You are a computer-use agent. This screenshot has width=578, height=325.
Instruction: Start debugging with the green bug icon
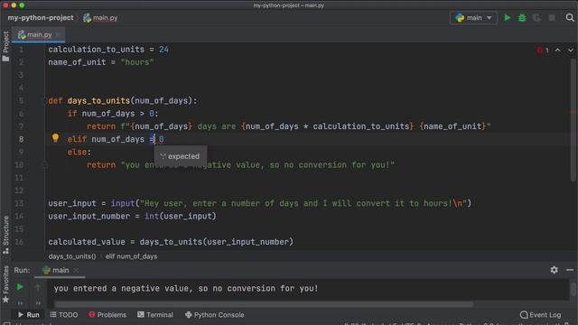(522, 18)
